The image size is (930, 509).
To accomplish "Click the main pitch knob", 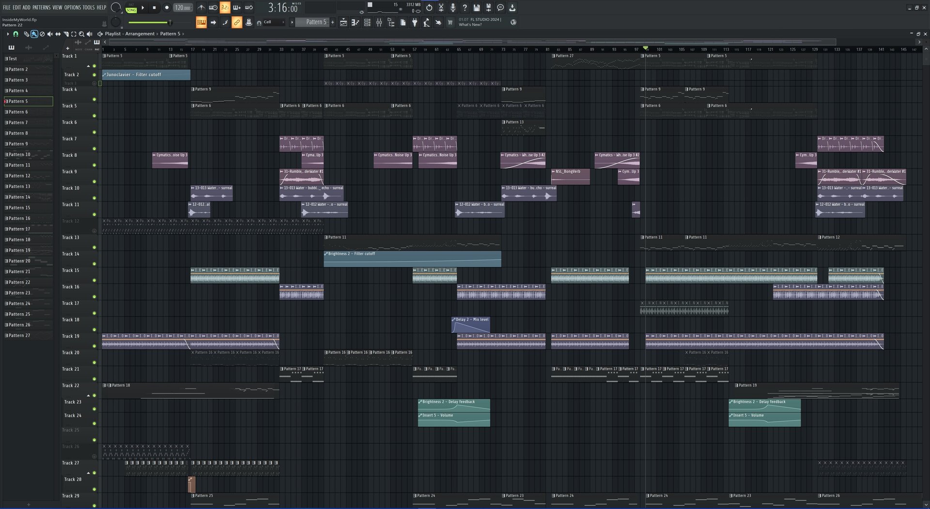I will point(115,22).
